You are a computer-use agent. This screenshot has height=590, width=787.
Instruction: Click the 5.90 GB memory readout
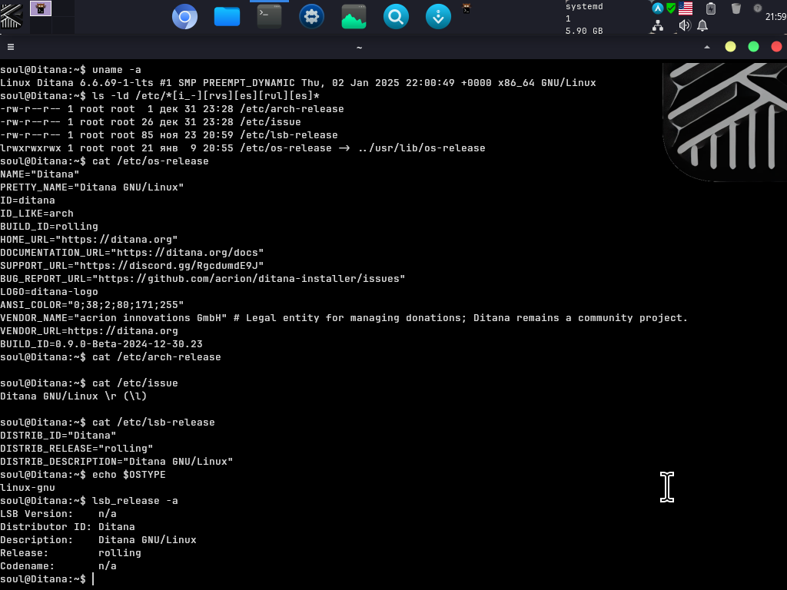coord(584,31)
